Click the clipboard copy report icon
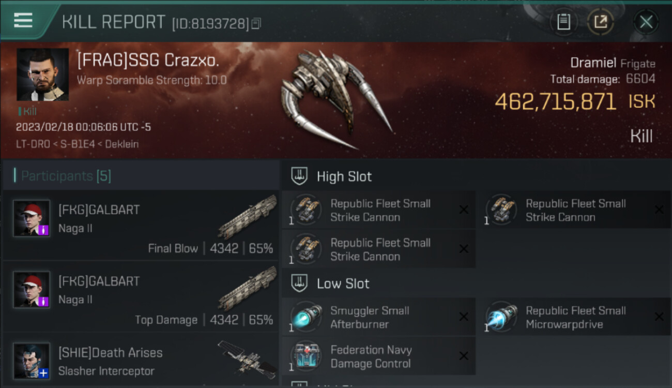This screenshot has width=672, height=388. [563, 22]
